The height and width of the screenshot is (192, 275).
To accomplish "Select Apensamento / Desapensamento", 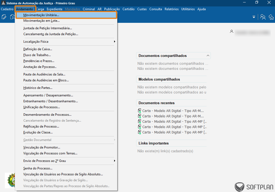I will [x=66, y=95].
